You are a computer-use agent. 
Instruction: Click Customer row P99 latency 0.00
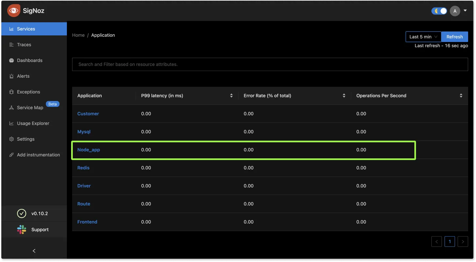146,114
